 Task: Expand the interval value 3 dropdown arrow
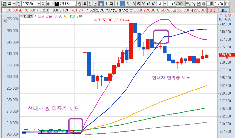[165, 4]
